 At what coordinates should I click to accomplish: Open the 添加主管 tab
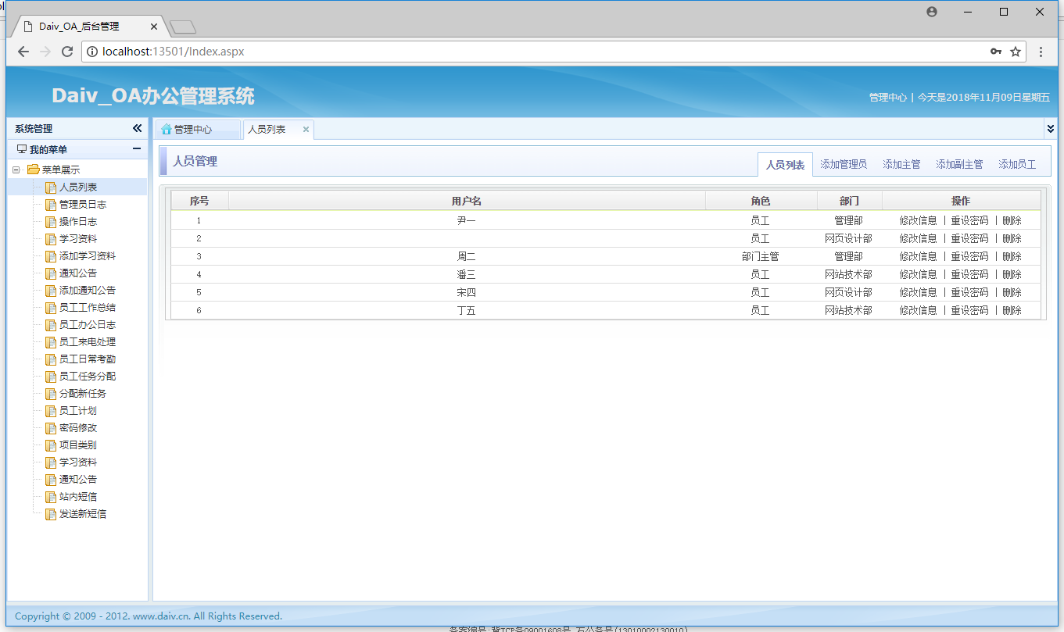[x=901, y=165]
